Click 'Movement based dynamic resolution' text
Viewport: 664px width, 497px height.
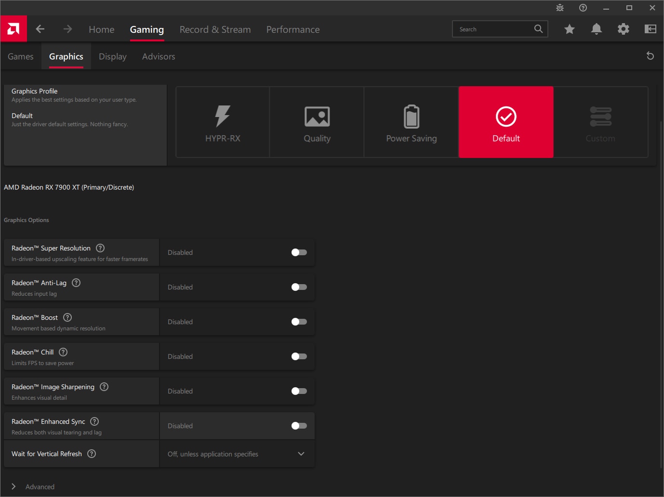[58, 328]
